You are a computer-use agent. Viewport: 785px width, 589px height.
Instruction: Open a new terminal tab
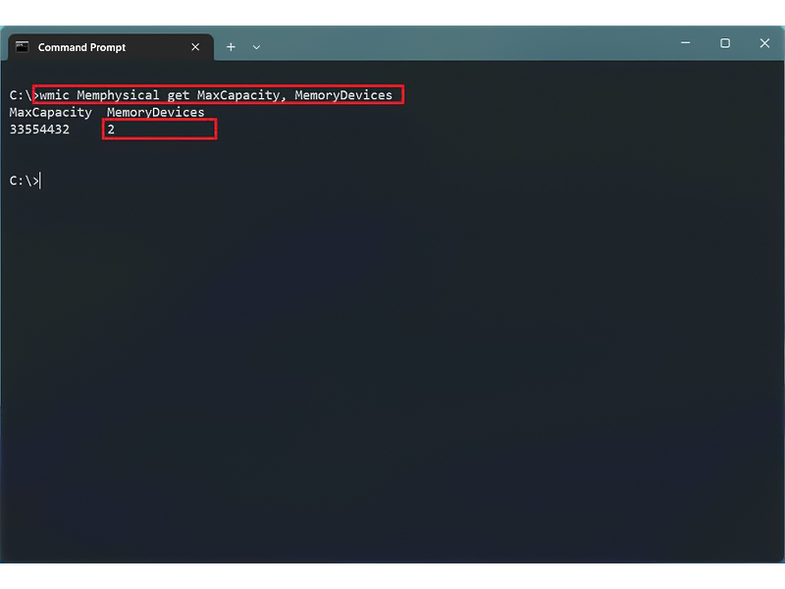tap(231, 47)
